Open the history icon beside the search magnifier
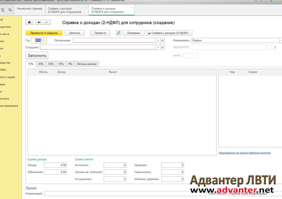 (x=3, y=10)
